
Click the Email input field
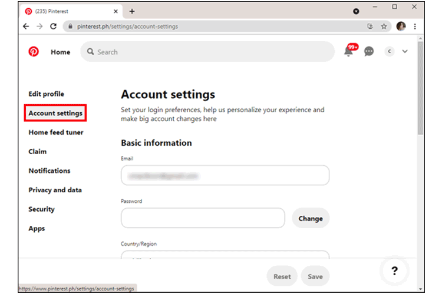pyautogui.click(x=225, y=175)
